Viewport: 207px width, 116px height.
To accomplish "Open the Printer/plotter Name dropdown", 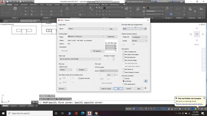I will point(86,36).
